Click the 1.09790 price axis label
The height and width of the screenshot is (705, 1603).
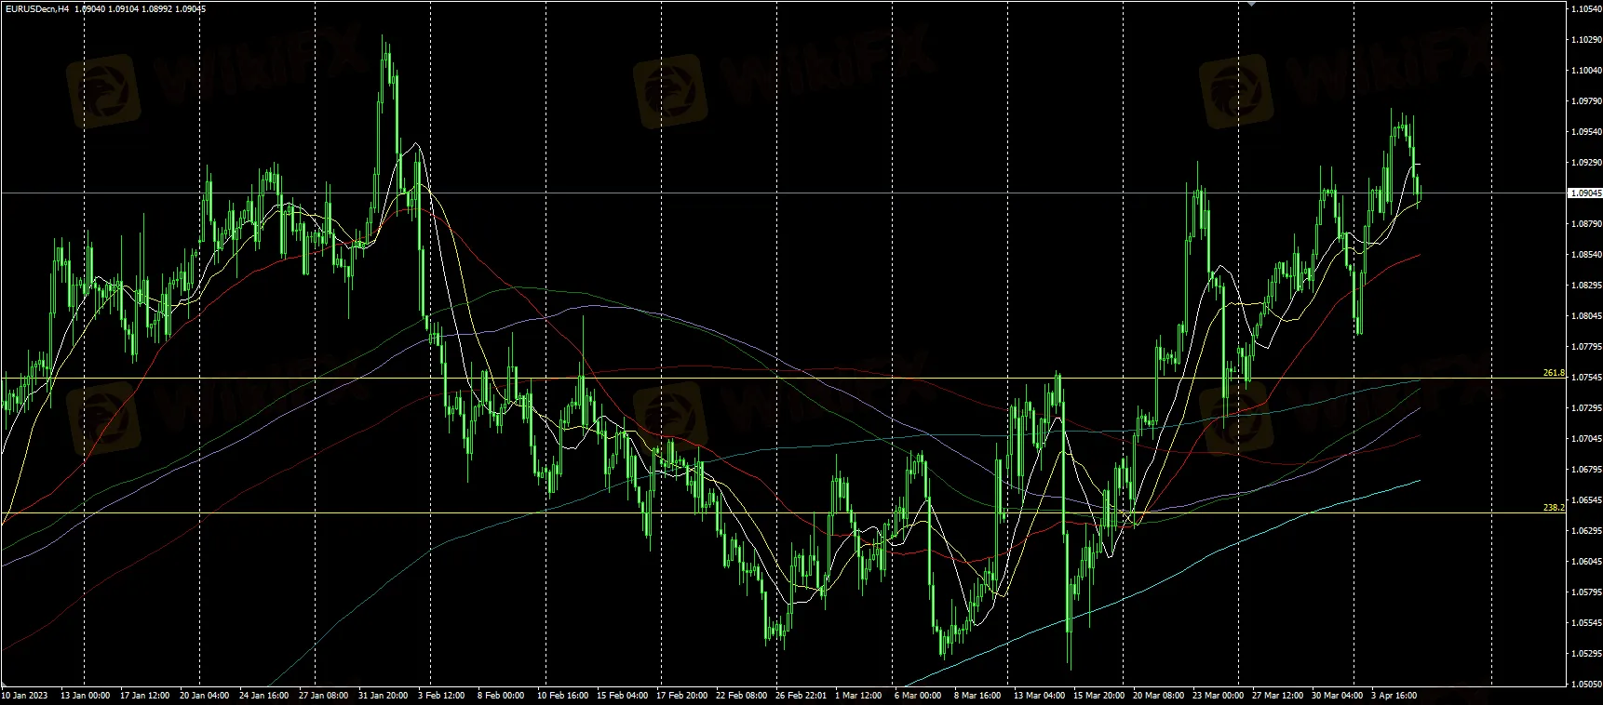click(1584, 101)
